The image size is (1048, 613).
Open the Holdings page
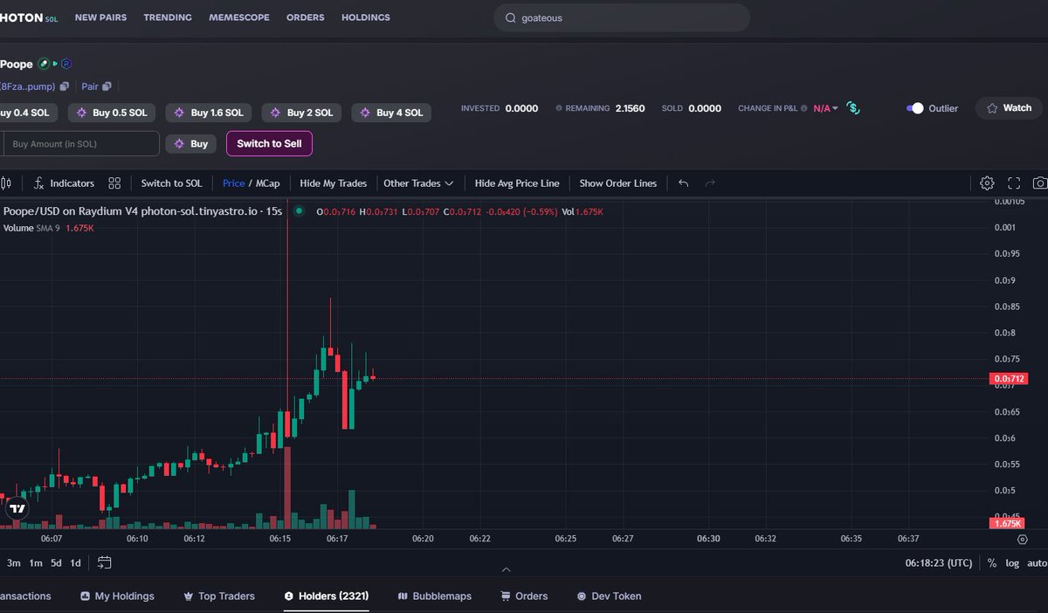pos(366,17)
